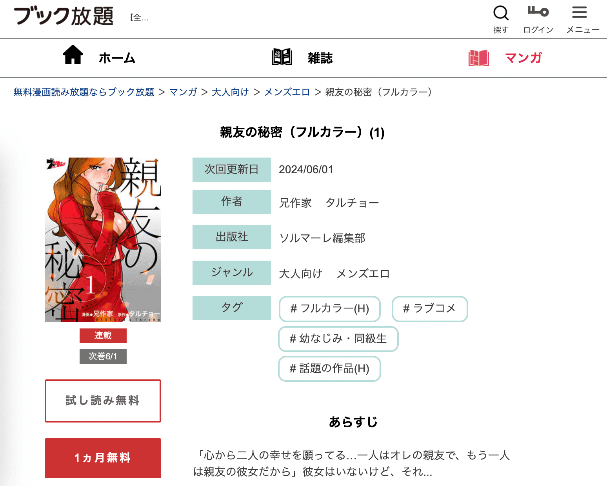Follow the 無料漫画読み放題ならブック放題 breadcrumb link
607x486 pixels.
[x=84, y=92]
